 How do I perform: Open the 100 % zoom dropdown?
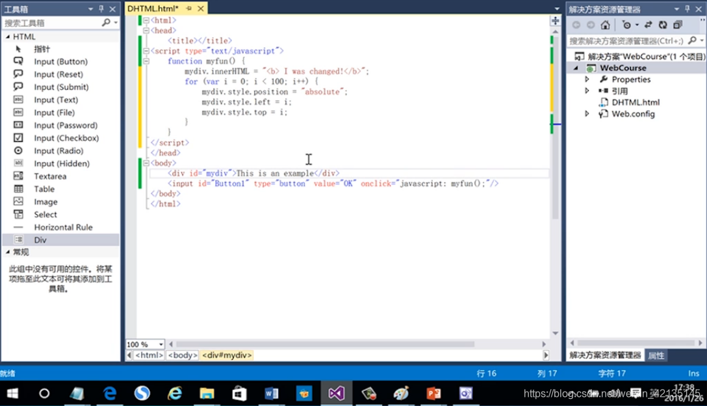coord(161,344)
